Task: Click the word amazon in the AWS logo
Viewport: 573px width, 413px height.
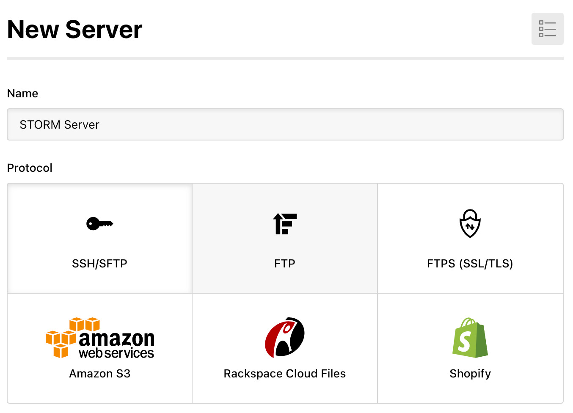Action: [117, 339]
